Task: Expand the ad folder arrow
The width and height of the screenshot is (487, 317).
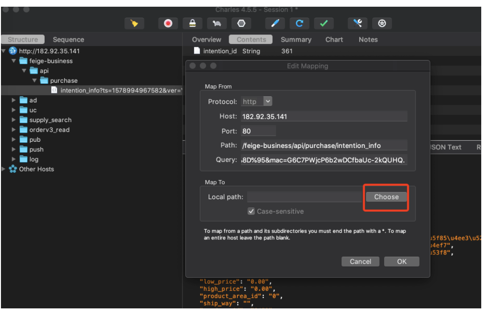Action: tap(13, 100)
